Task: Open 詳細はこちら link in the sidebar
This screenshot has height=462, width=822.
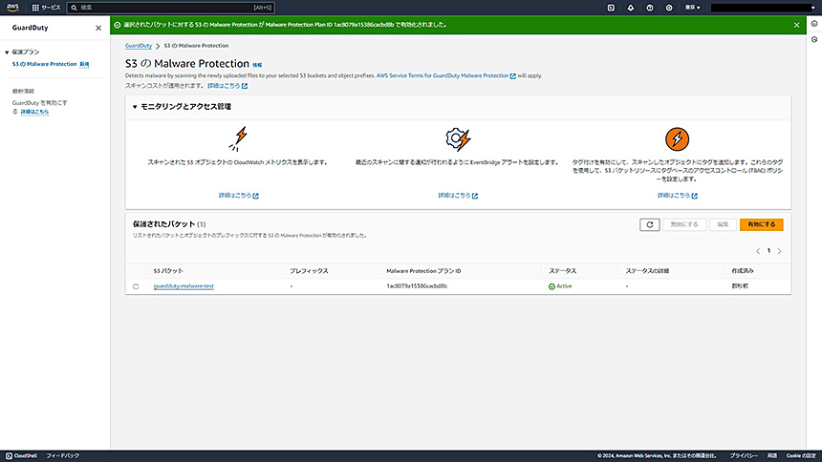Action: click(x=34, y=112)
